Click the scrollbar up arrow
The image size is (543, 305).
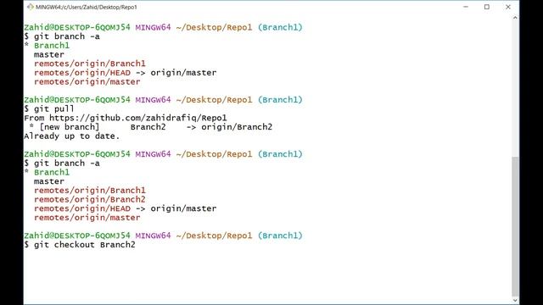point(515,18)
